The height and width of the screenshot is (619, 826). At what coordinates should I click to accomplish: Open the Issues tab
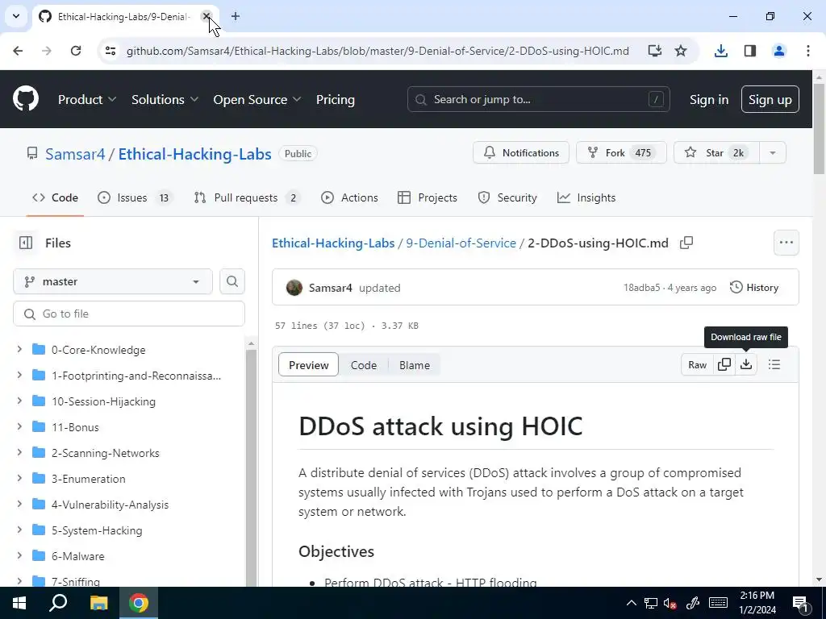coord(135,197)
